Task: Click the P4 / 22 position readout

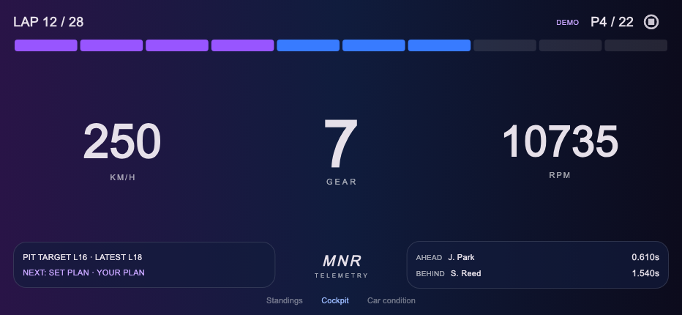Action: tap(612, 22)
